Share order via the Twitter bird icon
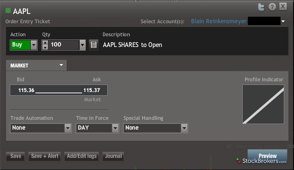Screen dimensions: 294x170 click(261, 7)
